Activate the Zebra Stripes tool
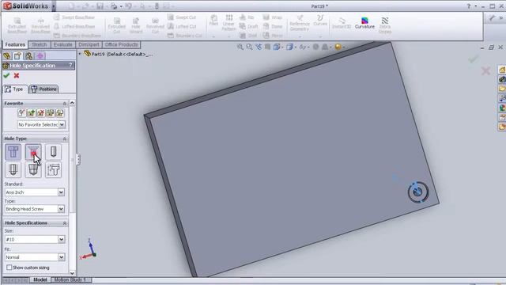506x285 pixels. click(x=385, y=25)
